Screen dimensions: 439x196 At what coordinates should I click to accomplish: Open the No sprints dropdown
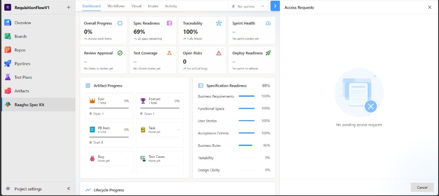[x=248, y=6]
